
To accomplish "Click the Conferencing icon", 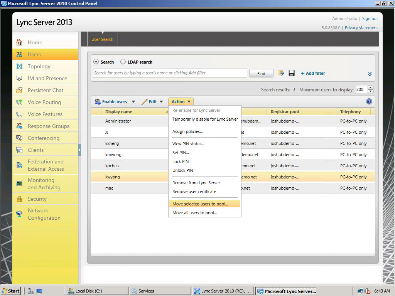I will click(x=19, y=138).
